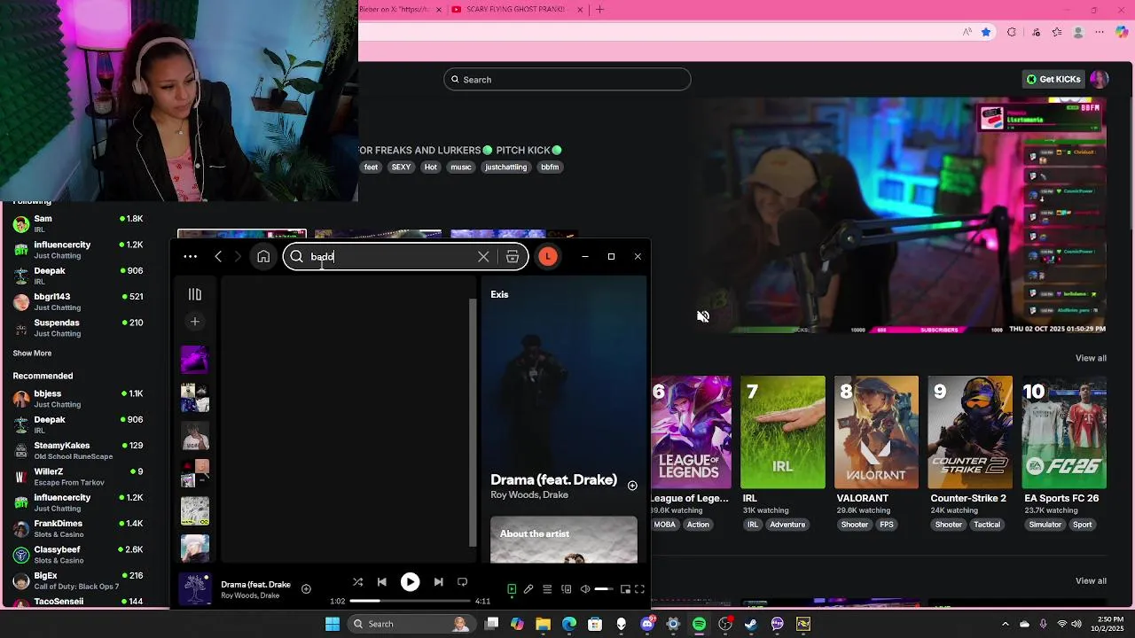Viewport: 1135px width, 638px height.
Task: Open File Explorer from the taskbar
Action: coord(544,625)
